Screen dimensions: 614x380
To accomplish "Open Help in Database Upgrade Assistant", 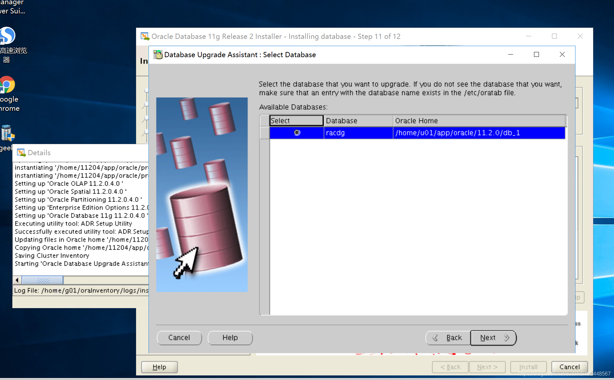I will (x=230, y=338).
